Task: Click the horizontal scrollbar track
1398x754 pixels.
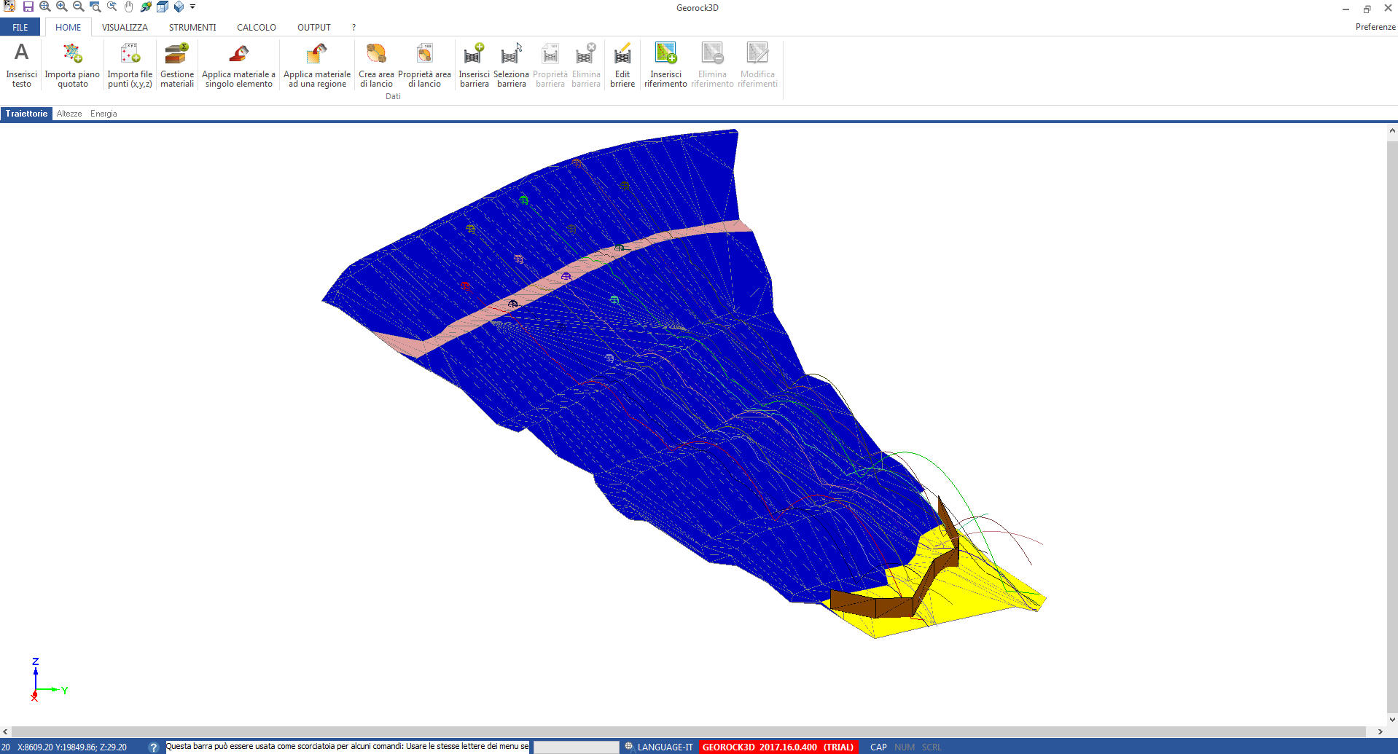Action: point(689,731)
